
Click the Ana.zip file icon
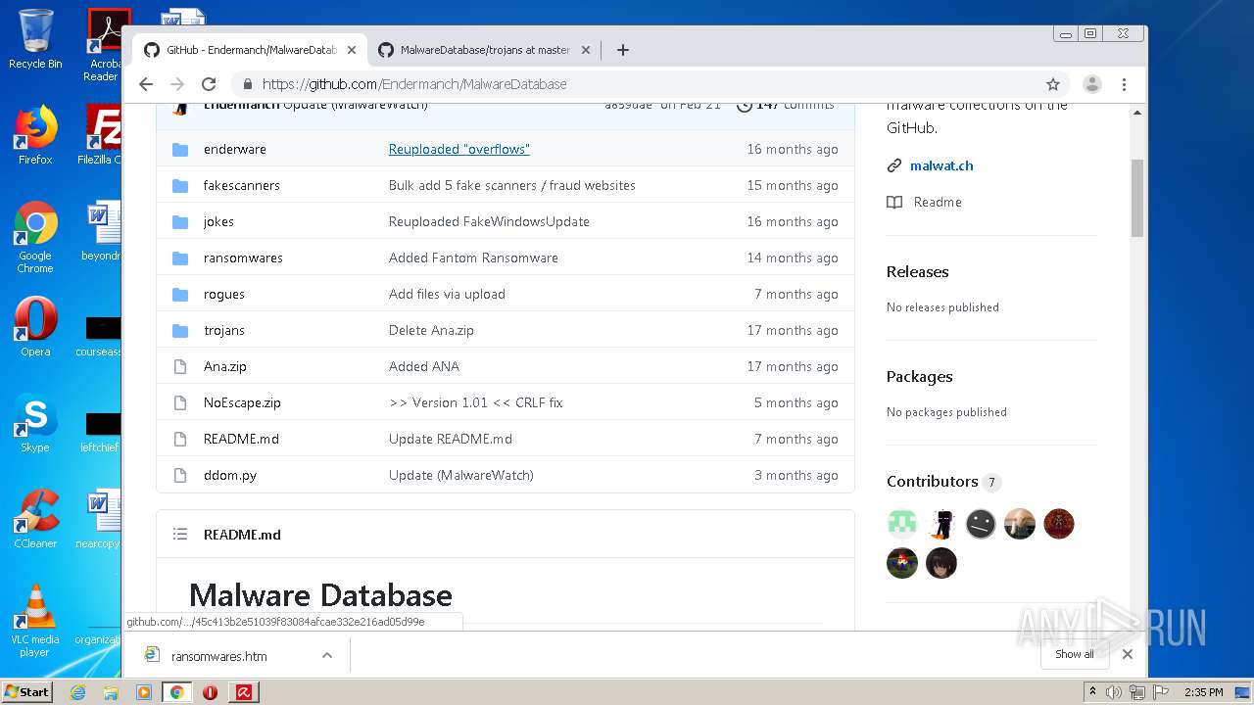[180, 366]
